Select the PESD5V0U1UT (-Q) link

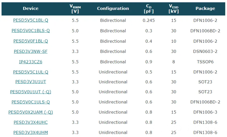(x=30, y=92)
